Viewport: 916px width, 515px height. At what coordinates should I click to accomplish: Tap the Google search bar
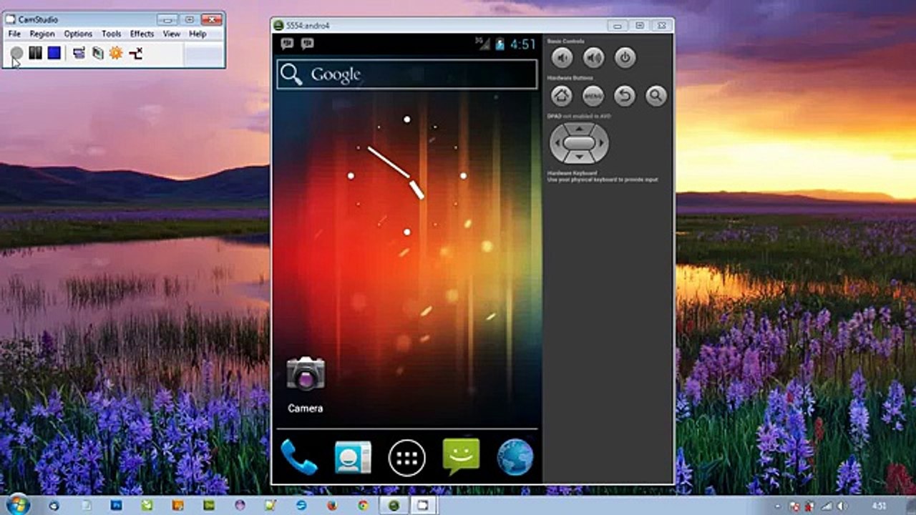(x=406, y=74)
